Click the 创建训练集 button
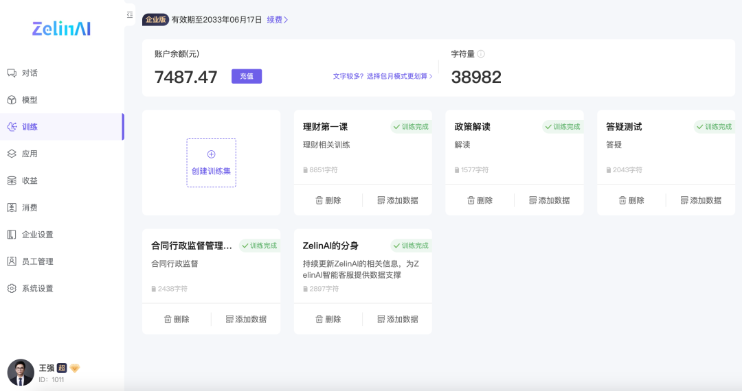 point(211,163)
